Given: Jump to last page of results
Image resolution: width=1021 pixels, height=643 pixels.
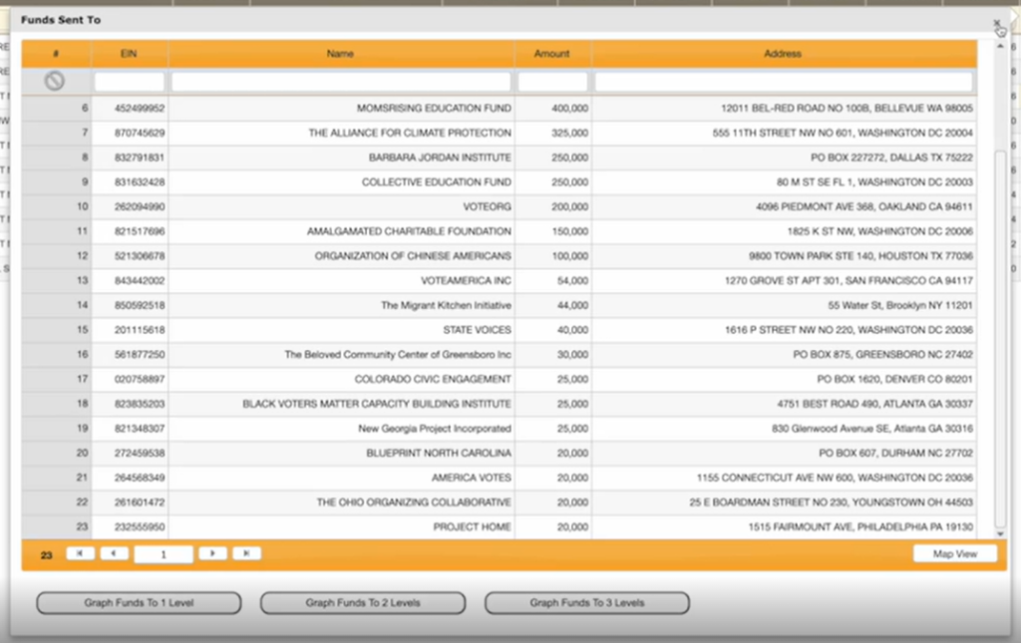Looking at the screenshot, I should (x=246, y=553).
